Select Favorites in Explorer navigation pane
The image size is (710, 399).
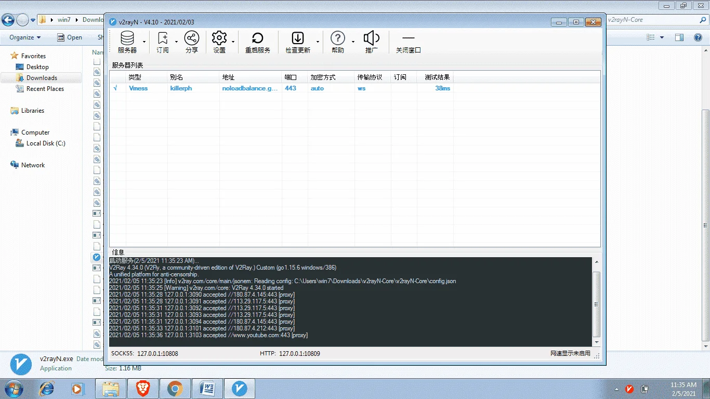tap(33, 56)
